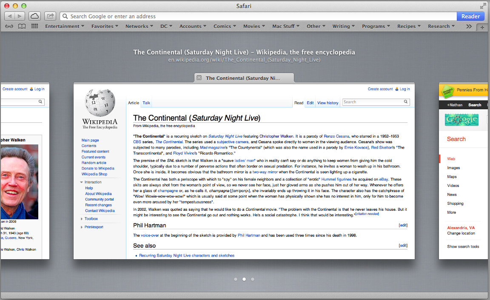
Task: Open the Main page sidebar link
Action: point(90,140)
